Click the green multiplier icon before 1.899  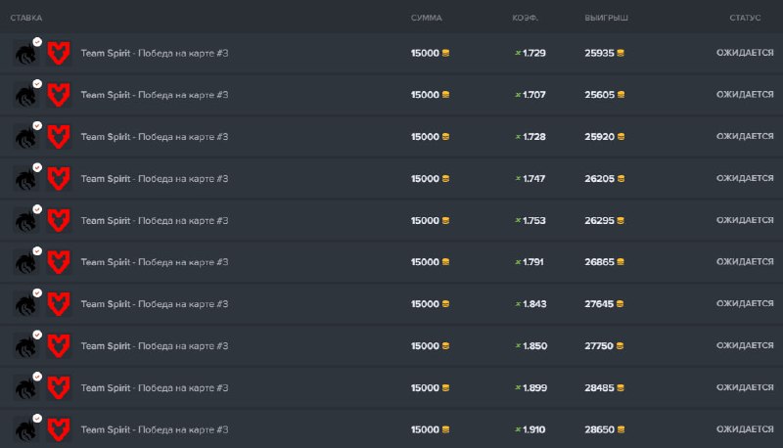point(518,388)
